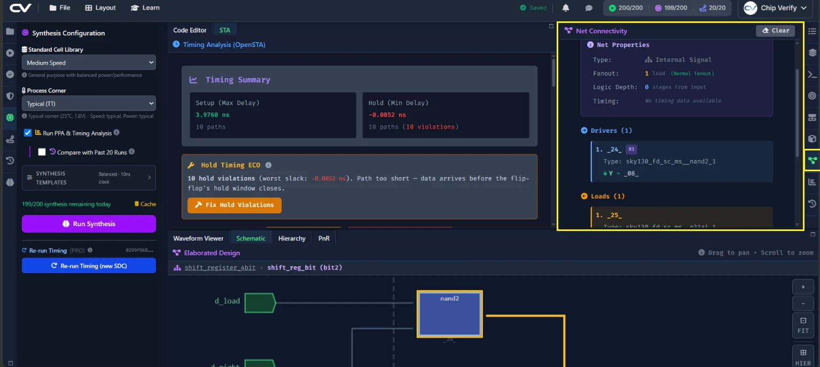The width and height of the screenshot is (820, 367).
Task: Enable Compare with Past 20 Runs checkbox
Action: (x=42, y=152)
